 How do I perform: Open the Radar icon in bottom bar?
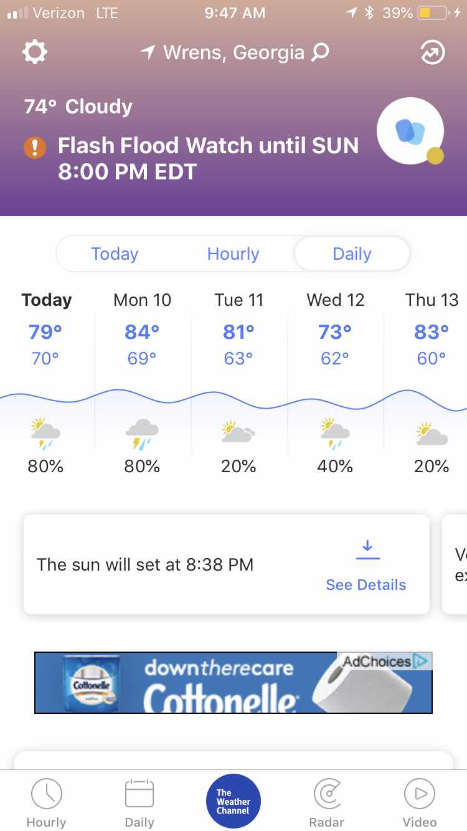tap(327, 802)
